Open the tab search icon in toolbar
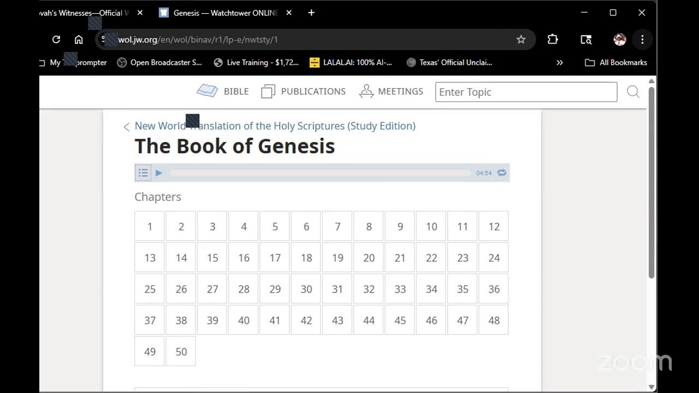Viewport: 699px width, 393px height. coord(586,39)
